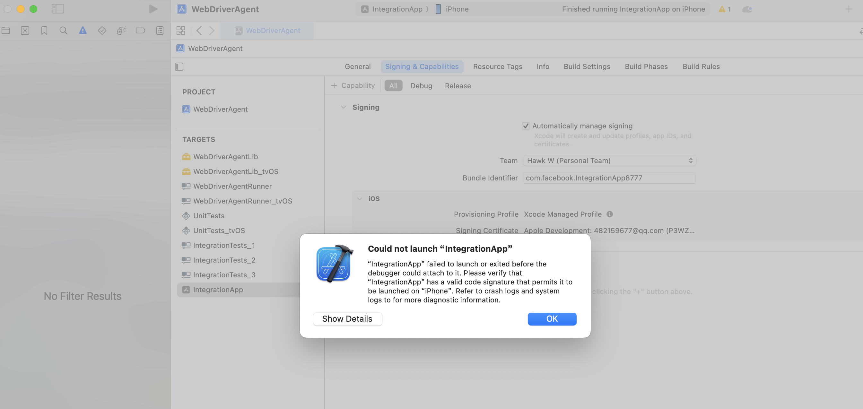The height and width of the screenshot is (409, 863).
Task: Switch to Build Settings tab
Action: point(587,67)
